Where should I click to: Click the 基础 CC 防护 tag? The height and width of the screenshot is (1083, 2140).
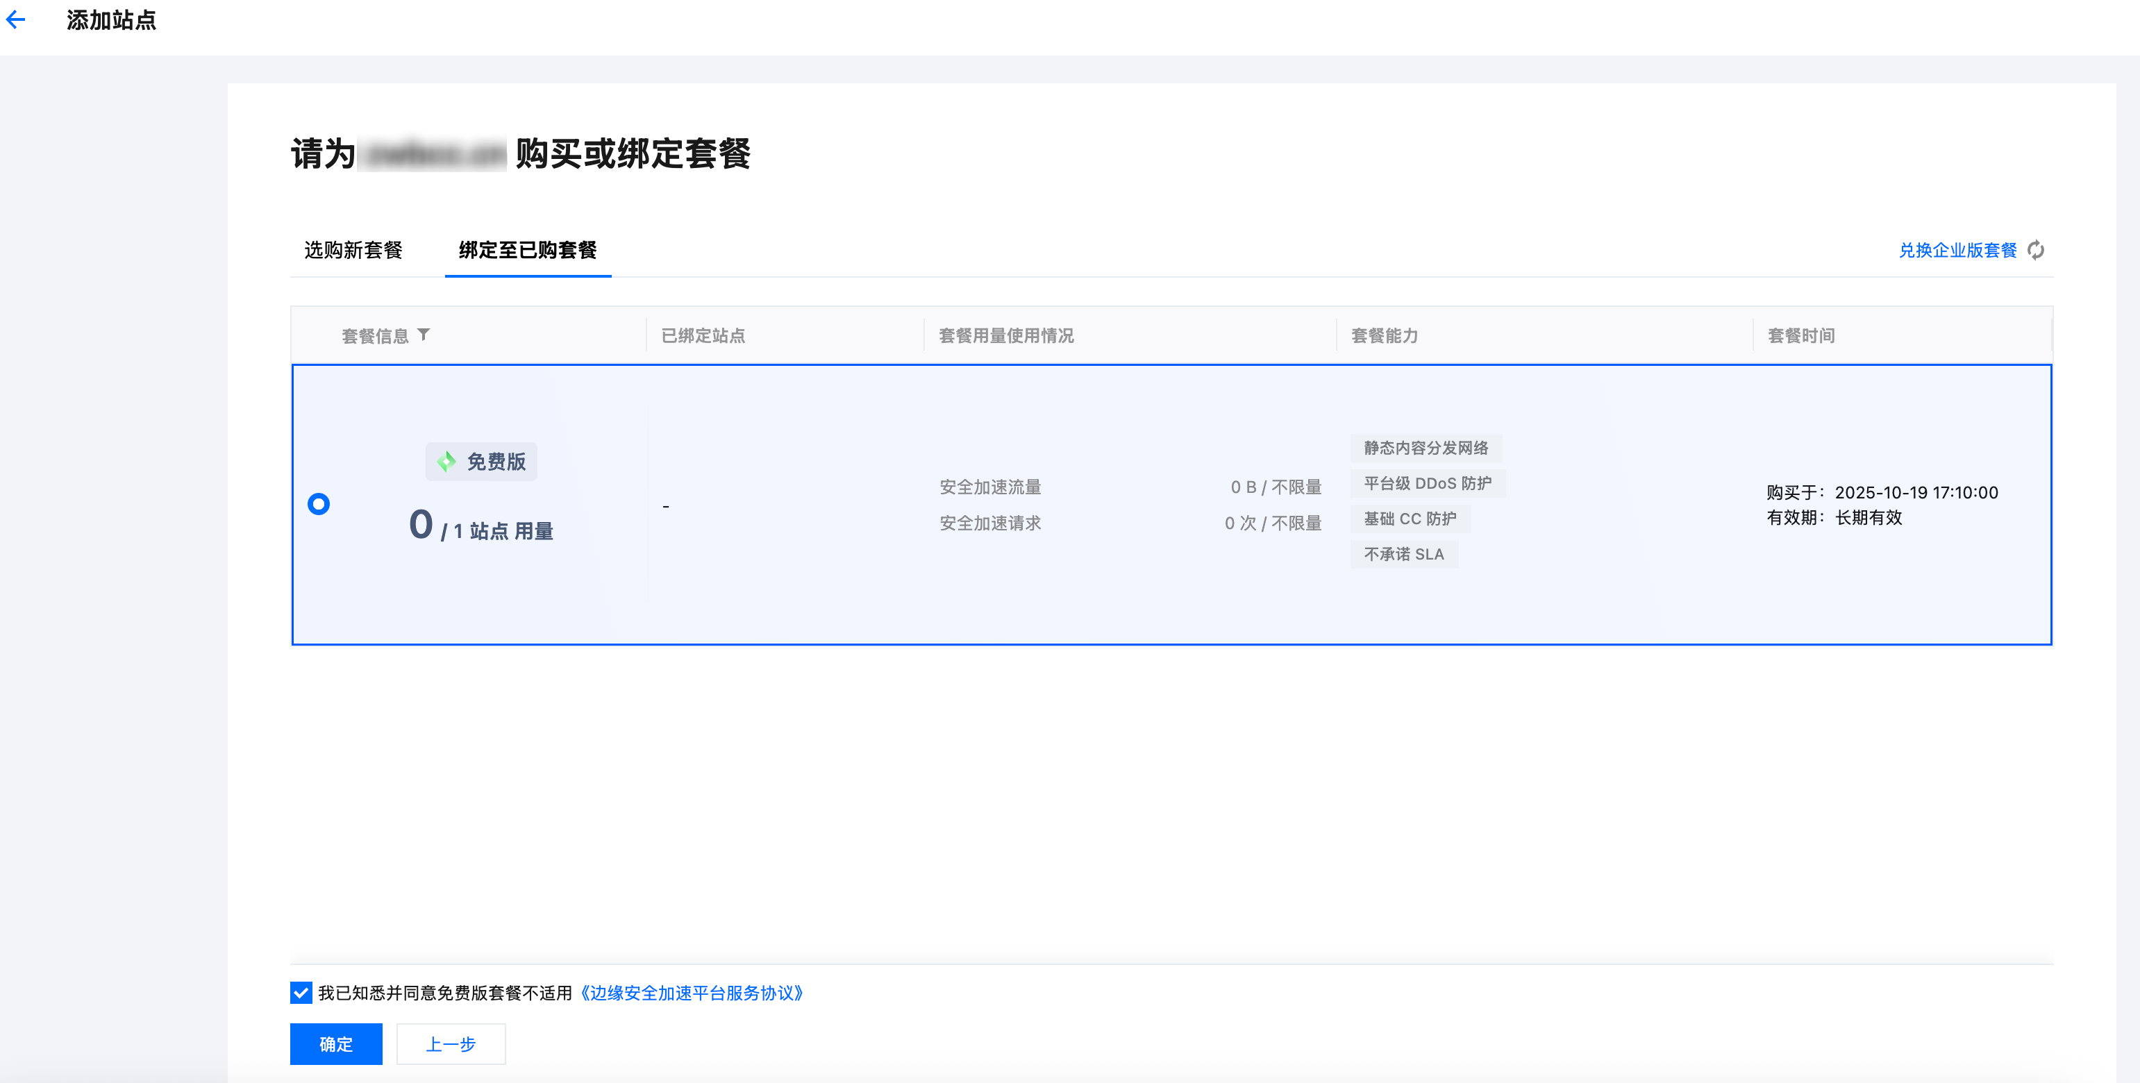(x=1410, y=519)
